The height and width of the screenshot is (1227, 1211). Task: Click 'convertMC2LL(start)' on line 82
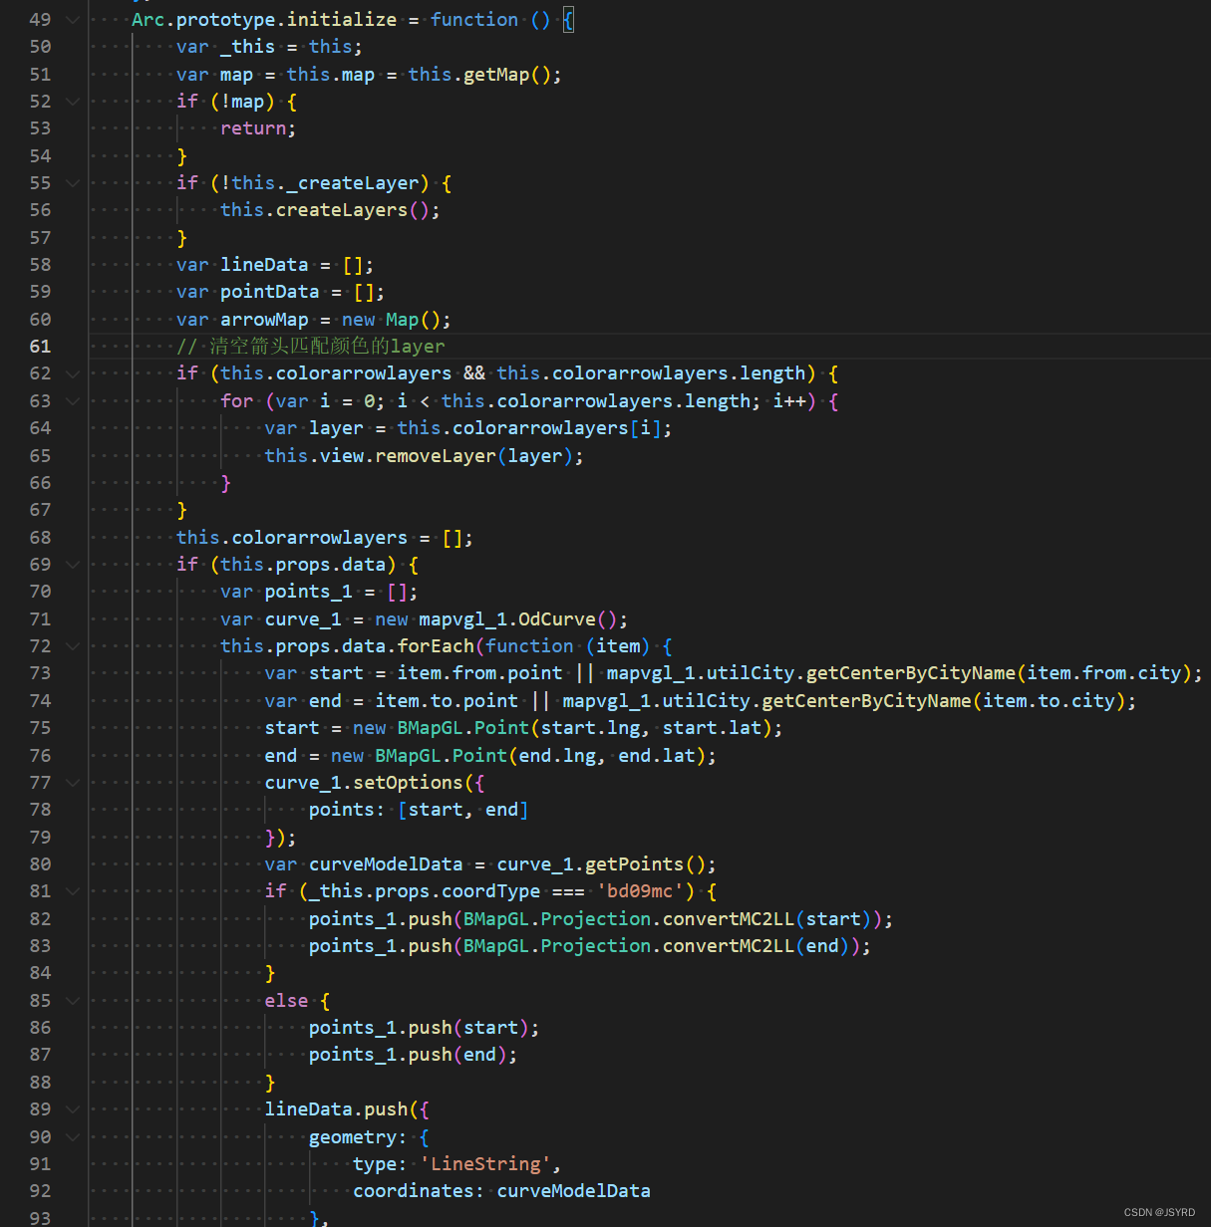(x=767, y=919)
